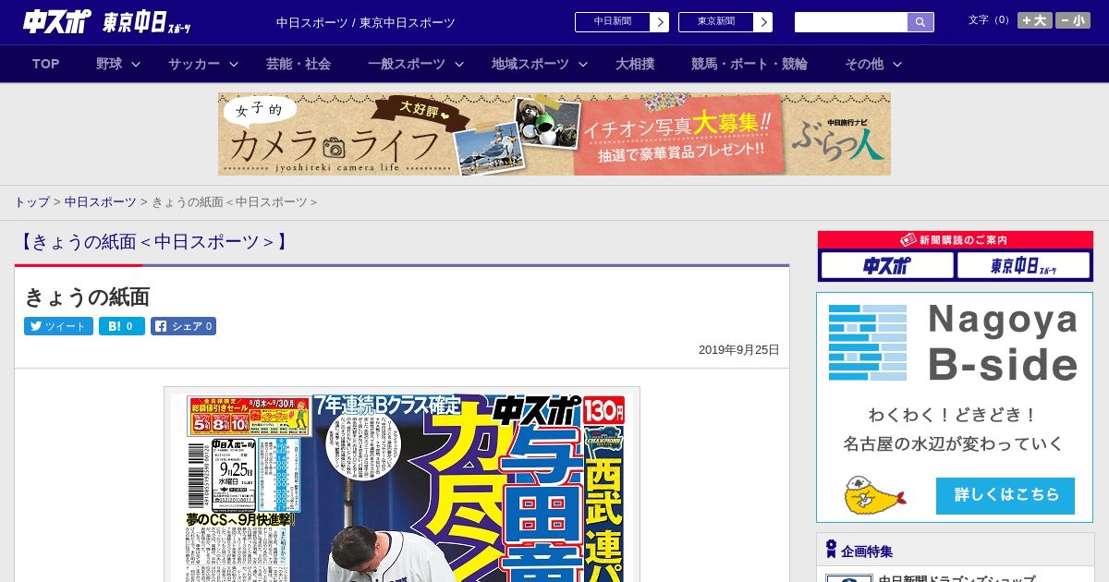Click the 企画特集 ribbon icon
Viewport: 1109px width, 582px height.
coord(831,550)
